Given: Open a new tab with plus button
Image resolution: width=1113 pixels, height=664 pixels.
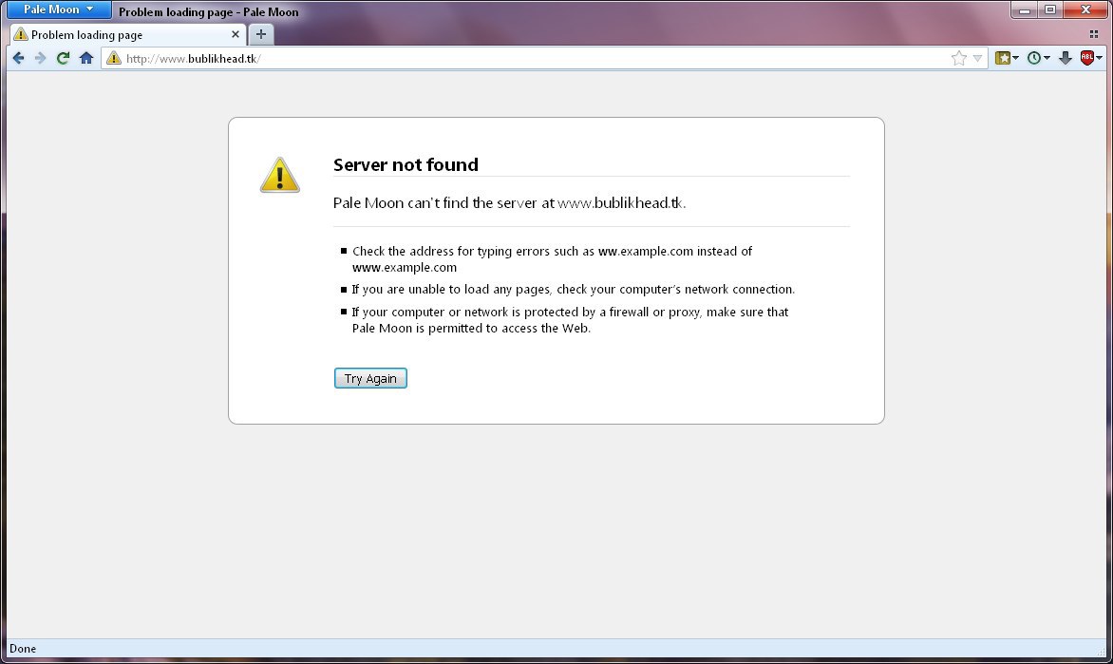Looking at the screenshot, I should (260, 34).
